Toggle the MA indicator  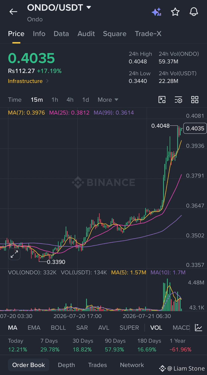click(12, 328)
